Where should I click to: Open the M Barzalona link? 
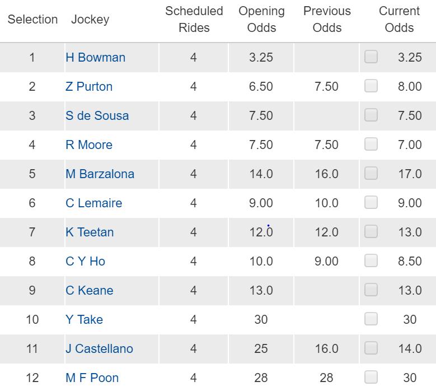(x=100, y=174)
